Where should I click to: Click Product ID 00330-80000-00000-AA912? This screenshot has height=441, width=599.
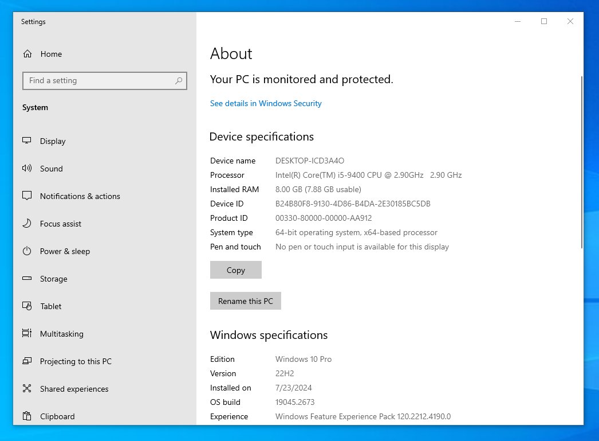[324, 218]
